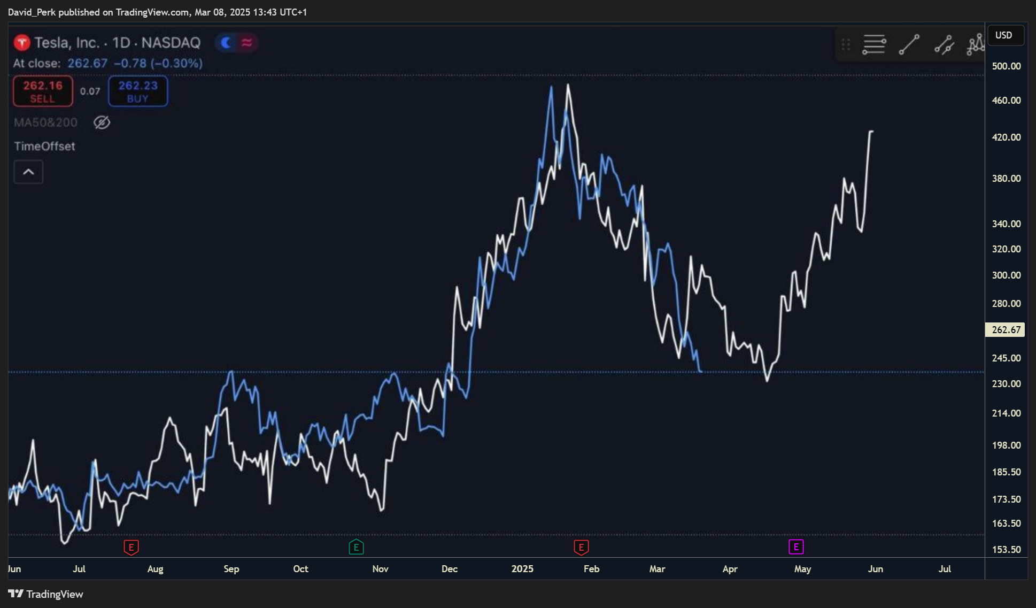The image size is (1036, 608).
Task: Collapse the indicator legend with chevron
Action: [x=28, y=172]
